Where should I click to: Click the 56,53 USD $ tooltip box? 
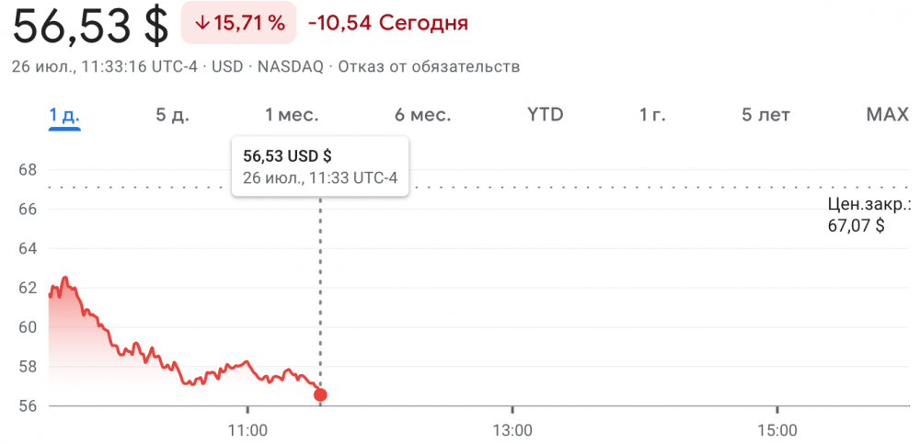320,166
